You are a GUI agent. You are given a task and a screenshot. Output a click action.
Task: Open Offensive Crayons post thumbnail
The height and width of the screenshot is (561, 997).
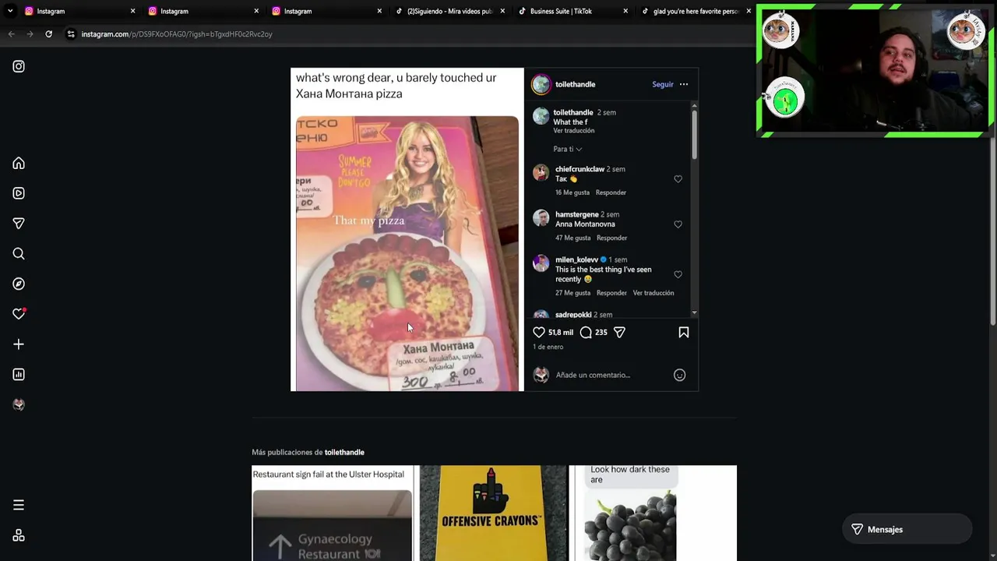point(494,513)
